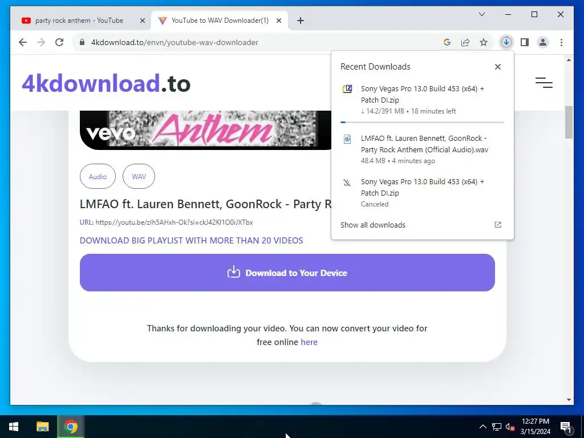Click the scrollbar up arrow

pyautogui.click(x=569, y=60)
